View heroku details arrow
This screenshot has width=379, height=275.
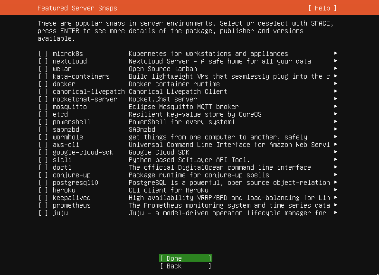tap(336, 190)
